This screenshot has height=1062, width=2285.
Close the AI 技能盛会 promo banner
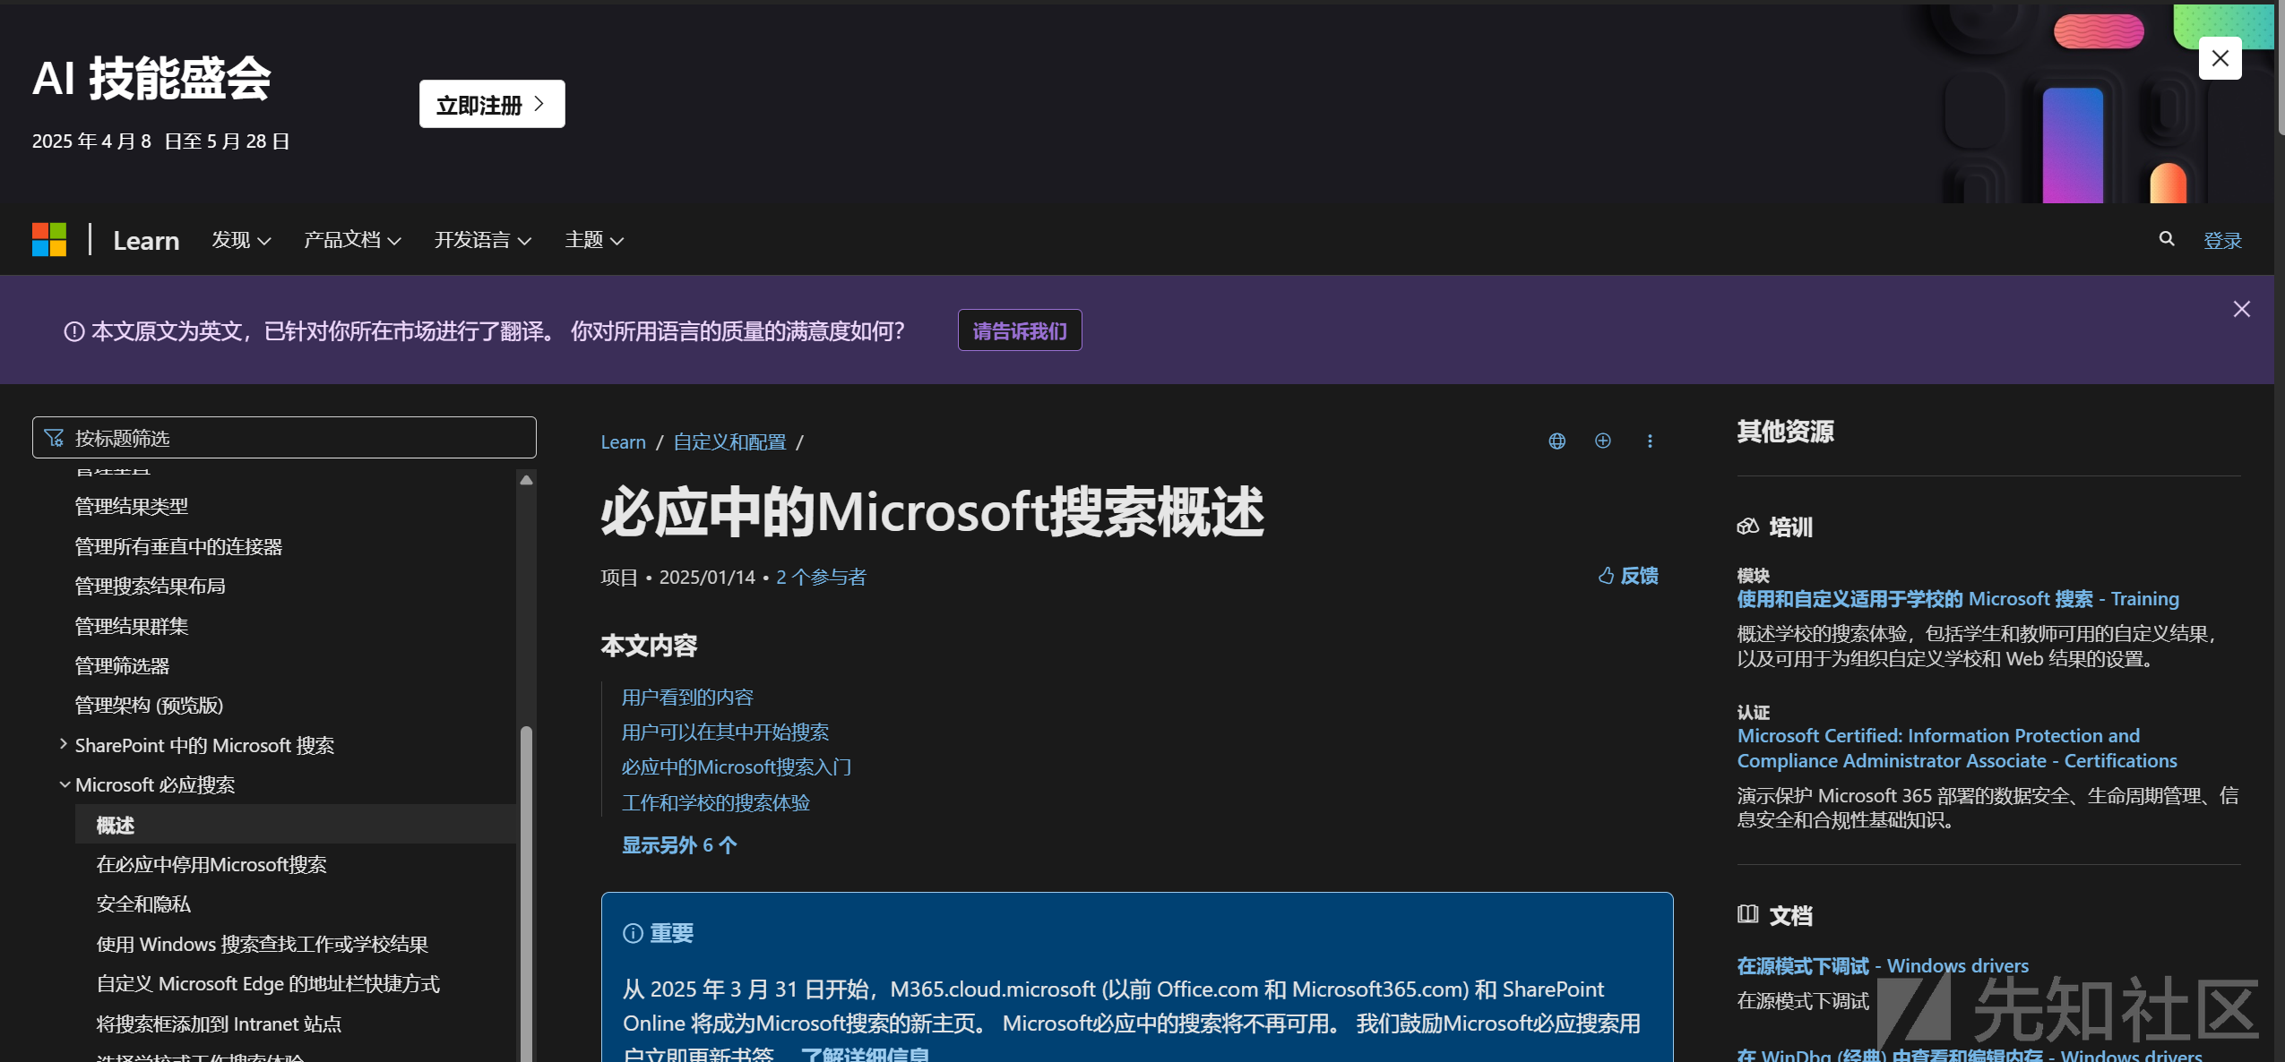pyautogui.click(x=2220, y=58)
